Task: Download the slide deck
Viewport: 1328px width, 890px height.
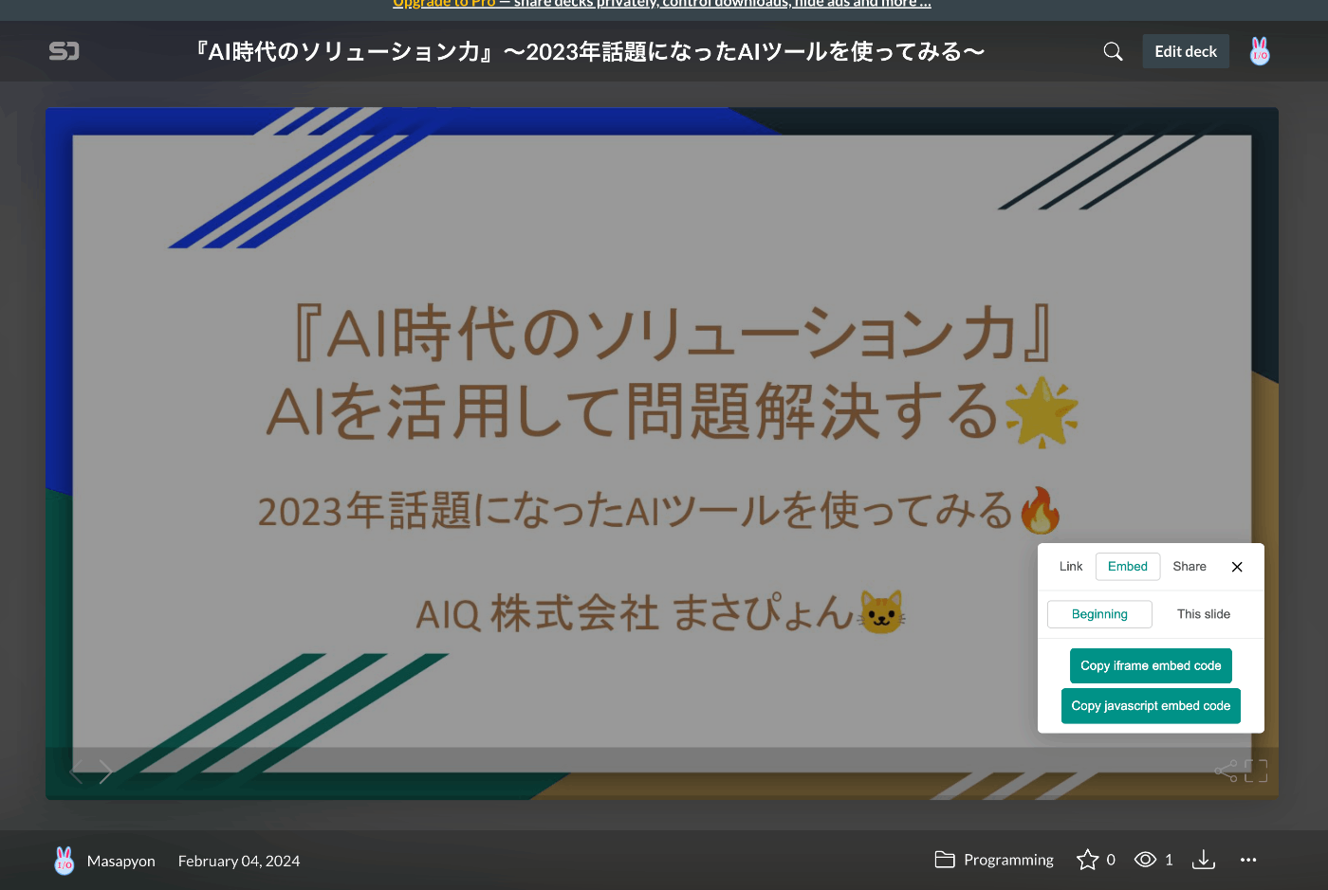Action: click(1203, 860)
